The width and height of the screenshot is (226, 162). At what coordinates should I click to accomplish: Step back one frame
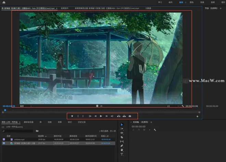[96, 116]
